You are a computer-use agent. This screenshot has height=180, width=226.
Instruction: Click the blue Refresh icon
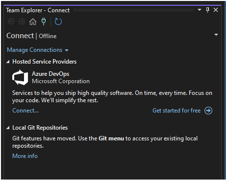click(58, 22)
